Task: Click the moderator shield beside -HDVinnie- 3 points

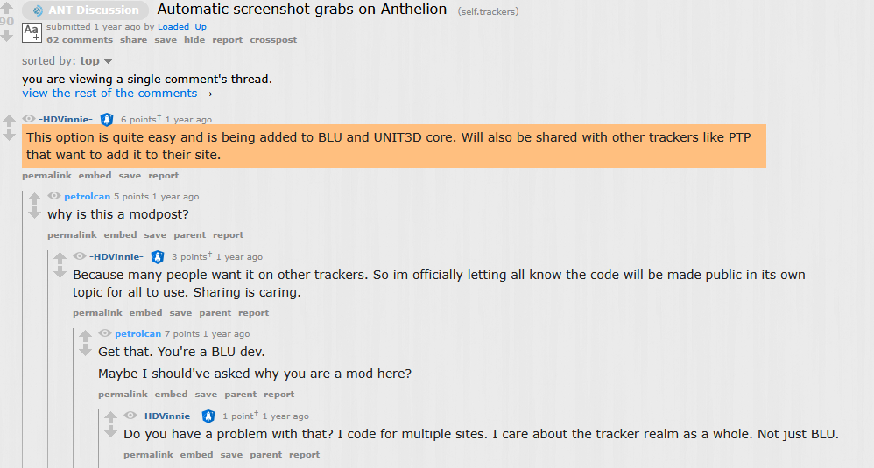Action: click(157, 256)
